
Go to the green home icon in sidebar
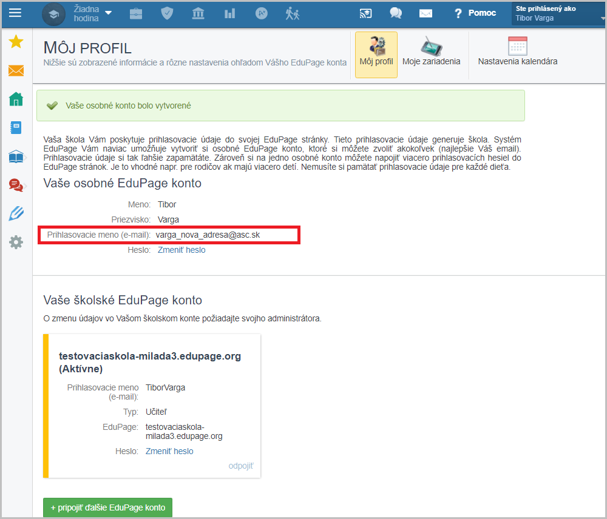(16, 99)
